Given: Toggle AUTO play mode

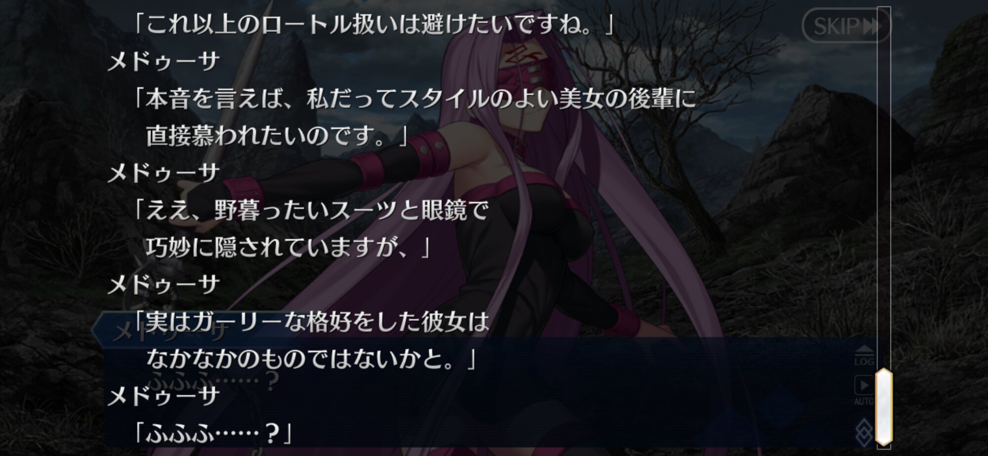Looking at the screenshot, I should point(864,390).
